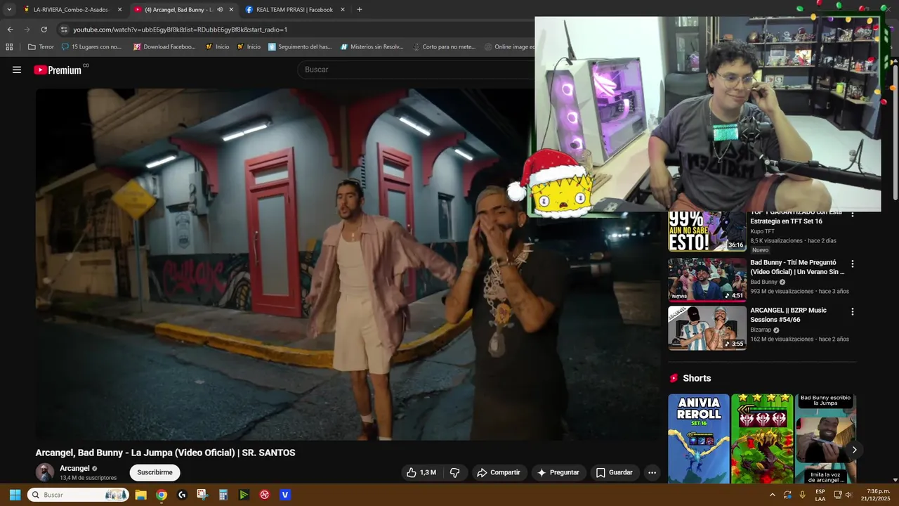Open Kupo TFT channel link
The width and height of the screenshot is (899, 506).
point(762,231)
